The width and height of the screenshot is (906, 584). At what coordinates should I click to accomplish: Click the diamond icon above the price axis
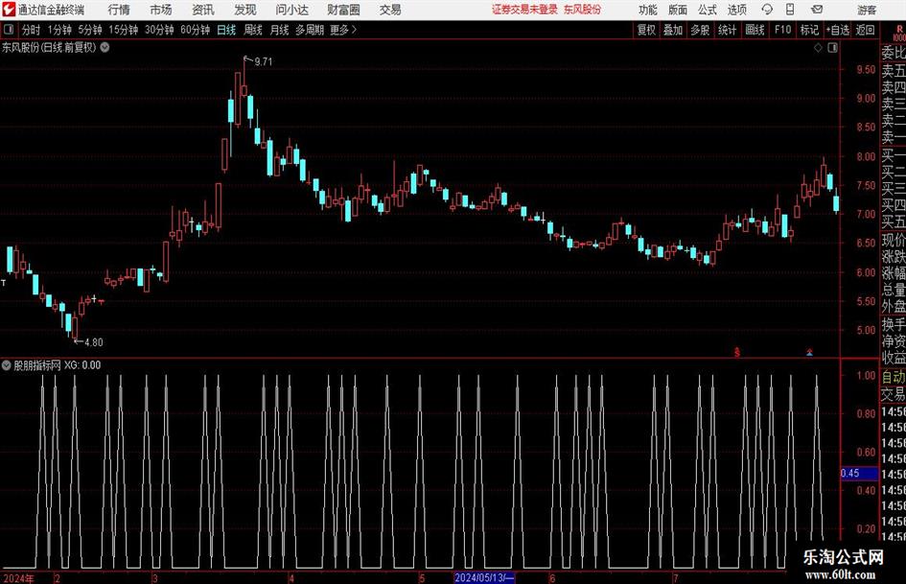coord(818,48)
